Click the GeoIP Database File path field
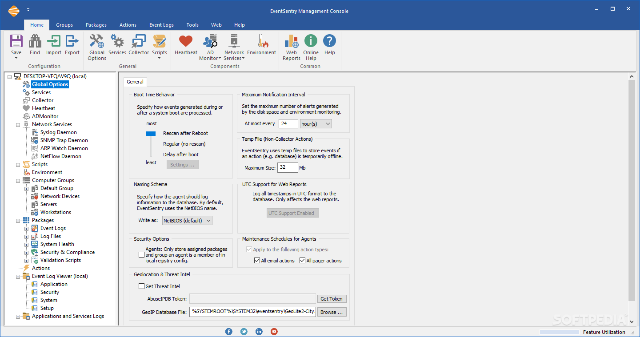Screen dimensions: 640x337 coord(252,312)
